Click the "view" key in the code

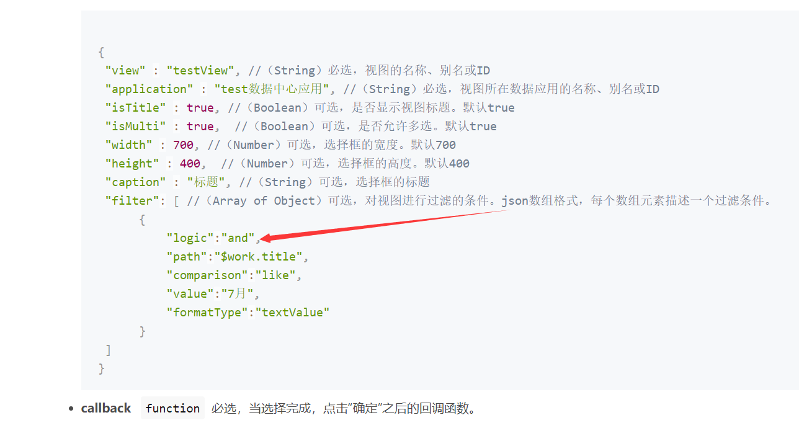pyautogui.click(x=125, y=71)
